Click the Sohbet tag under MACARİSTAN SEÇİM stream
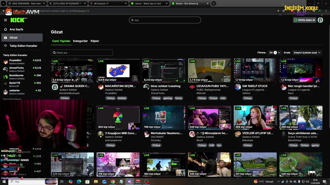330x185 pixels. point(122,98)
